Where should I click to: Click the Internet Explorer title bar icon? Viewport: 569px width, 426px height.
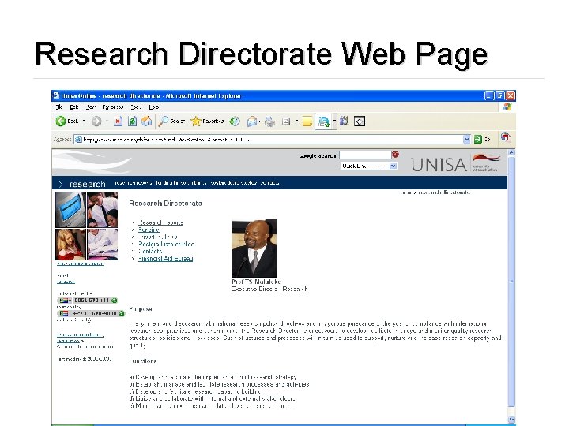click(x=56, y=95)
